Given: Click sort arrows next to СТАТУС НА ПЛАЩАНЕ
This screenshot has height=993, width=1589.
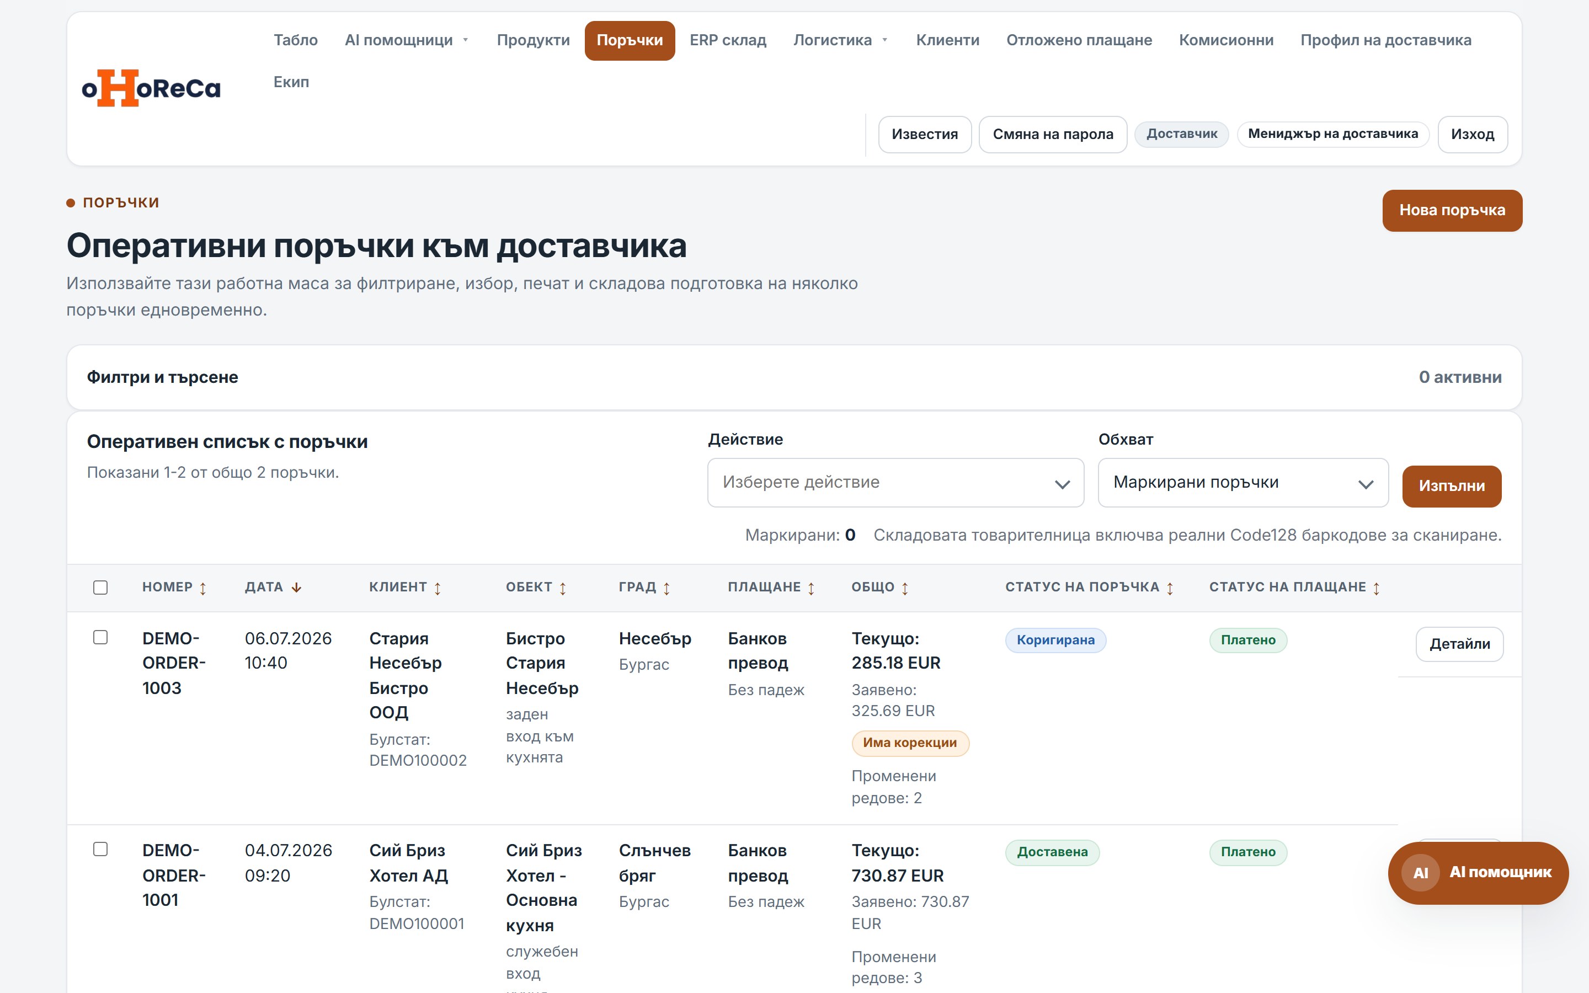Looking at the screenshot, I should click(1376, 589).
